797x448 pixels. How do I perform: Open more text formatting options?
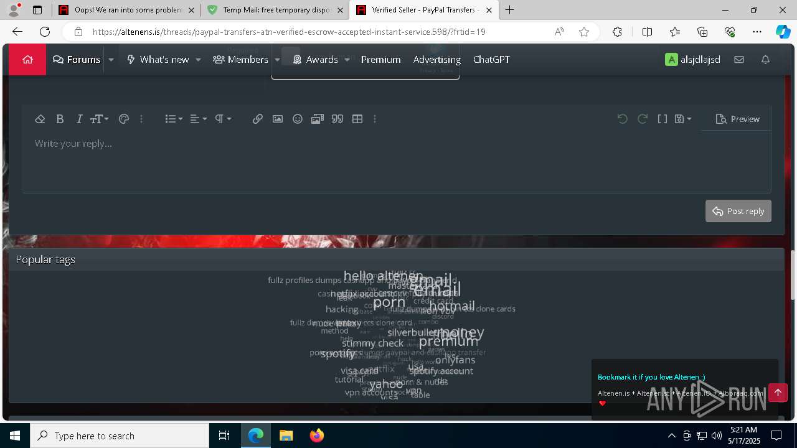coord(141,119)
